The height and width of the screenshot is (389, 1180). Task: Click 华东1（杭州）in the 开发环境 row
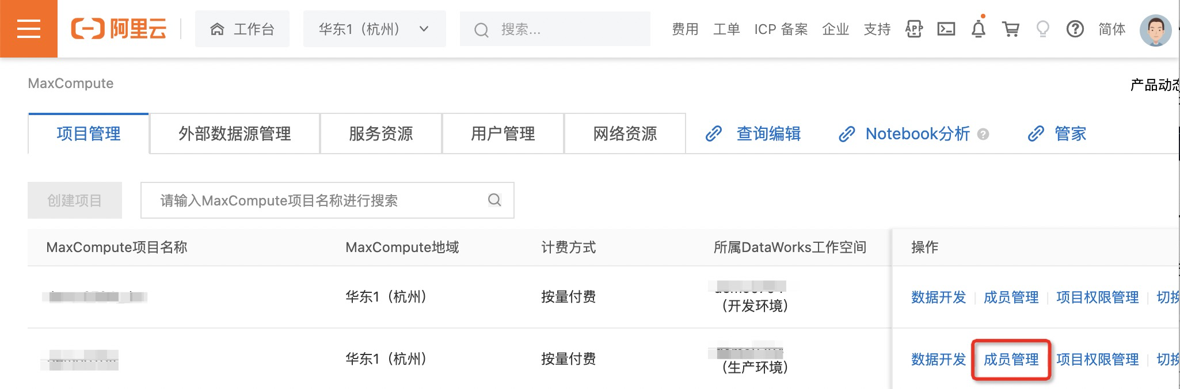(x=386, y=297)
